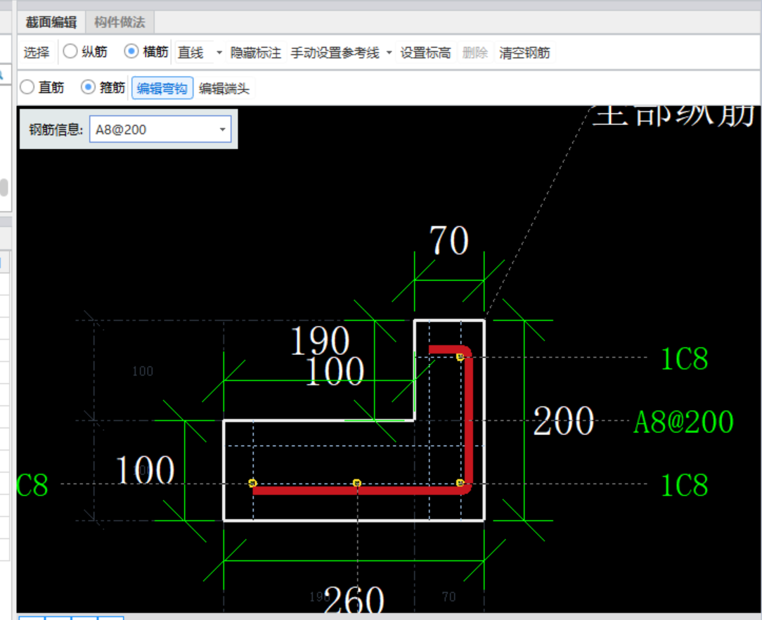Viewport: 762px width, 620px height.
Task: Select the bottom-left yellow rebar point
Action: coord(252,483)
